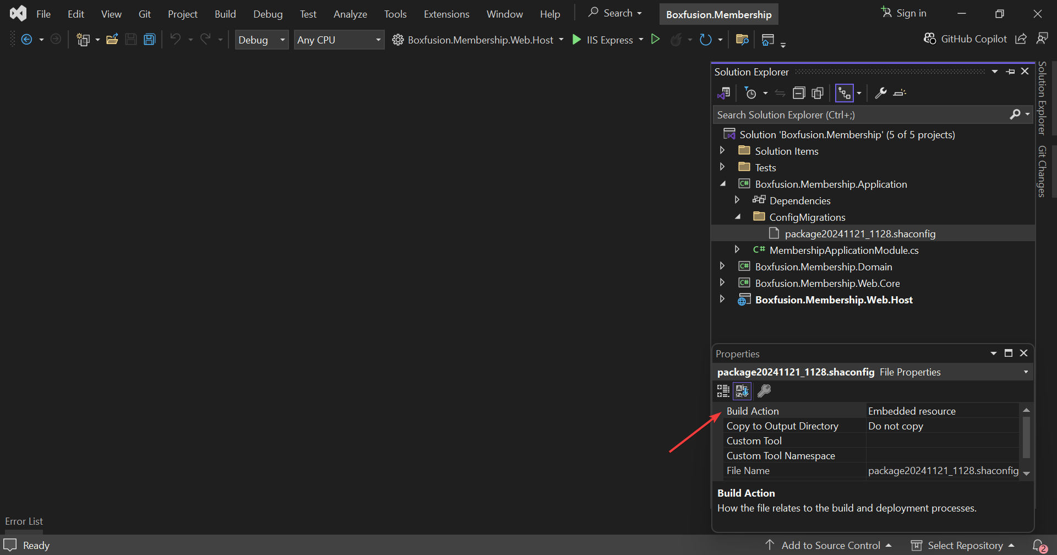Click Start Without Debugging outline play icon

tap(655, 39)
